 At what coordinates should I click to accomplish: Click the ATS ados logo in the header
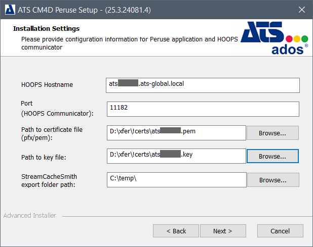(273, 38)
